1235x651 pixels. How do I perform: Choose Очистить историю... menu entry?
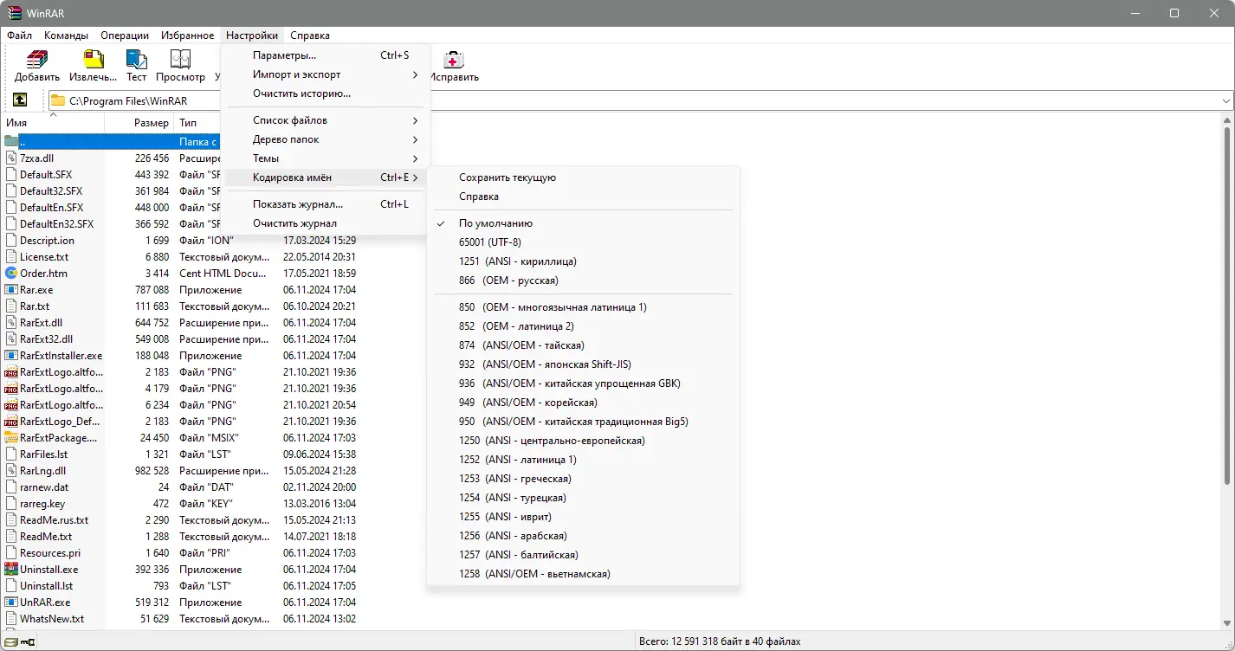326,93
